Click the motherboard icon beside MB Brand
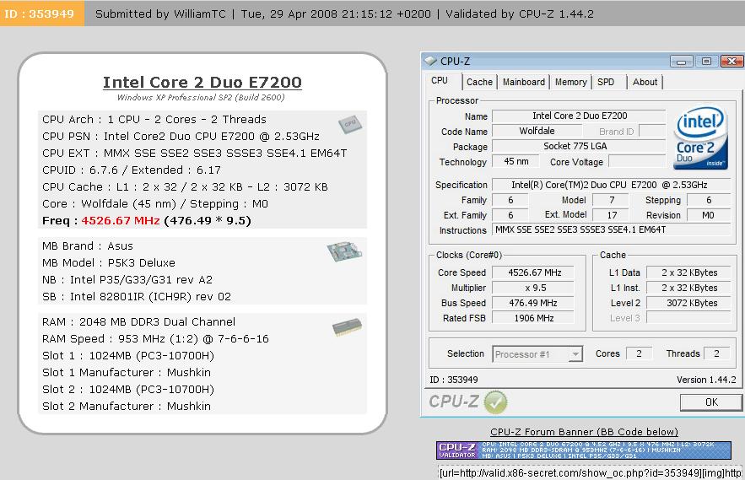745x480 pixels. (345, 251)
